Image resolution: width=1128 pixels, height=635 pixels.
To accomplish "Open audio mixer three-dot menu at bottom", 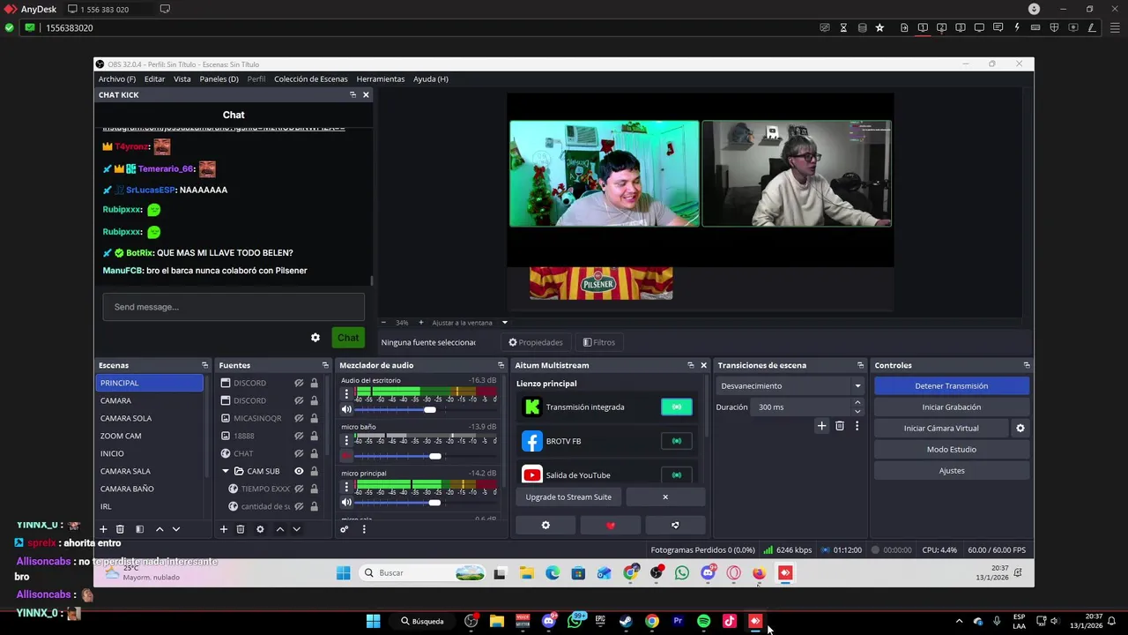I will (x=364, y=529).
